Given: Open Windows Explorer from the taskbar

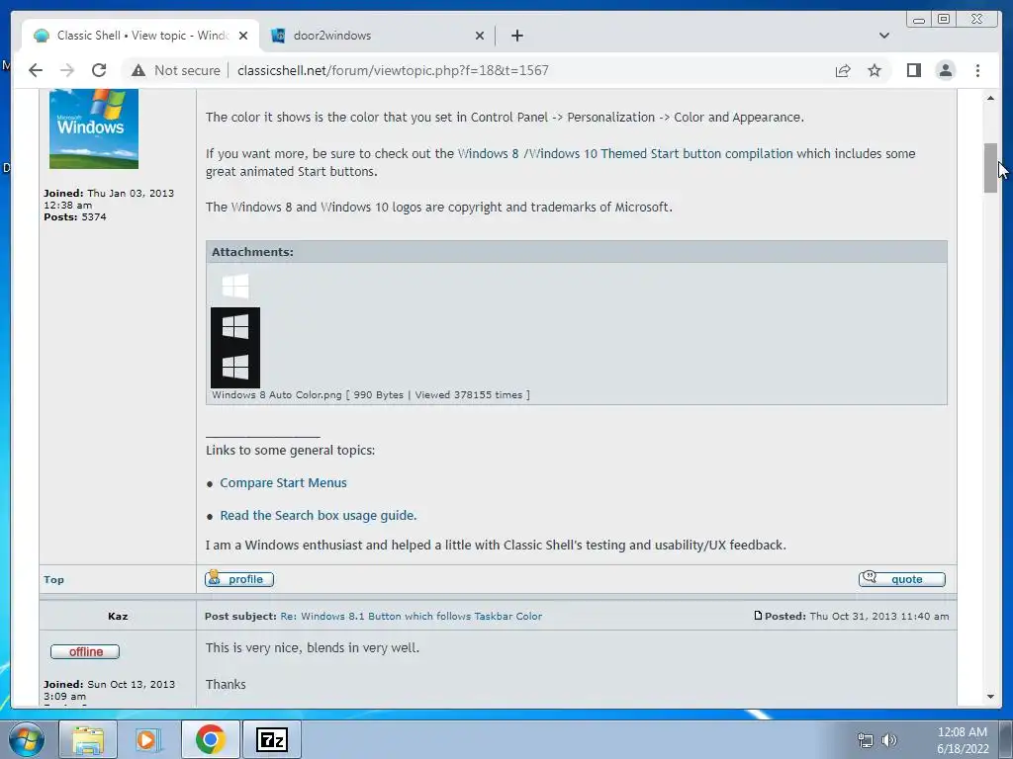Looking at the screenshot, I should pos(88,739).
